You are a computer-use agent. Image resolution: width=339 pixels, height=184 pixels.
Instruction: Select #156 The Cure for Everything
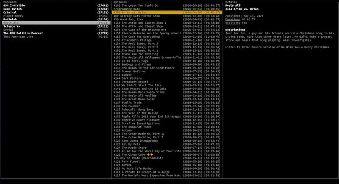tap(167, 37)
